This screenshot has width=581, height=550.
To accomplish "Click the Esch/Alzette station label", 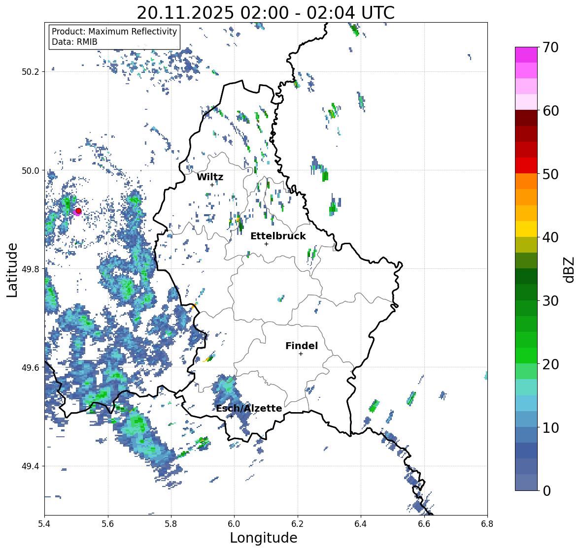I will [x=249, y=408].
